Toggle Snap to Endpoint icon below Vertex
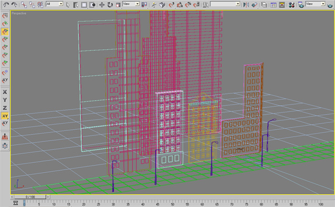Viewport: 335px width, 207px height. (x=5, y=40)
